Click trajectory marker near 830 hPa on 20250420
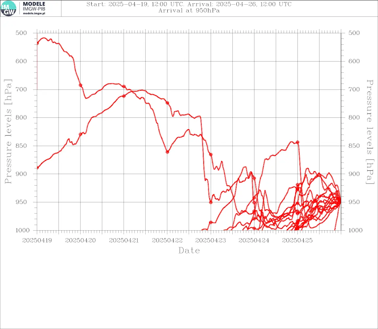This screenshot has height=329, width=378. 81,134
